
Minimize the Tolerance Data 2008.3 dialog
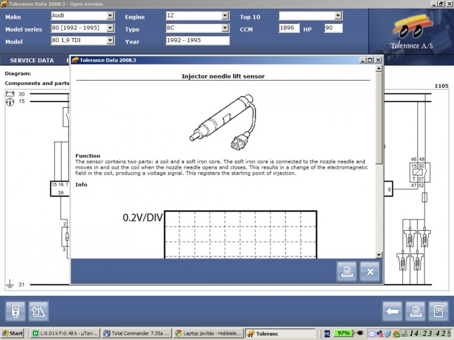click(x=363, y=60)
